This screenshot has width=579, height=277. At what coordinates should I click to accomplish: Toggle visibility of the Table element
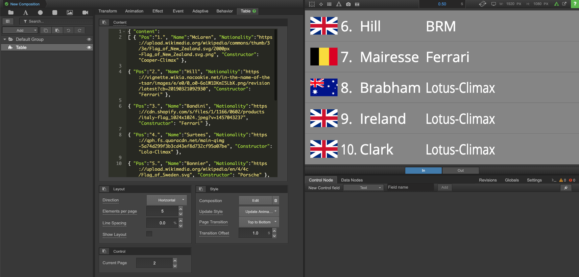click(89, 48)
